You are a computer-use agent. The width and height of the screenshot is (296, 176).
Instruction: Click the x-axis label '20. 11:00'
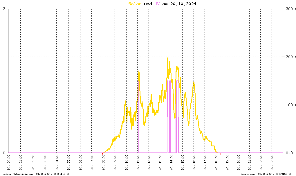coord(138,163)
